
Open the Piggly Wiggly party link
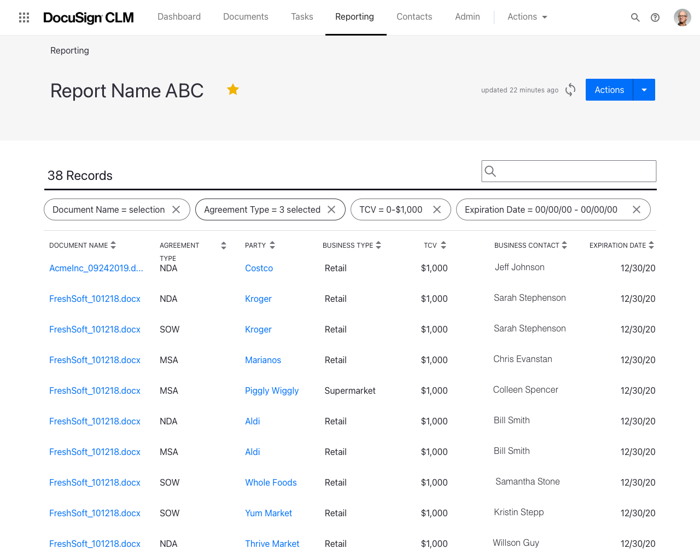(x=272, y=390)
